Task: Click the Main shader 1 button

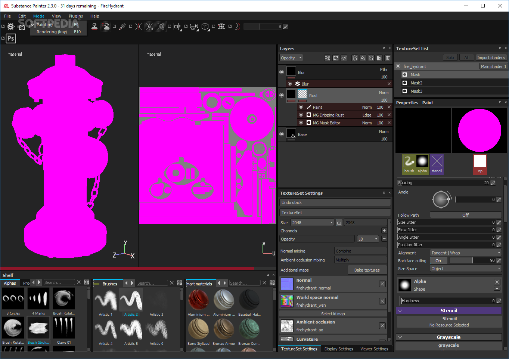Action: click(x=493, y=66)
